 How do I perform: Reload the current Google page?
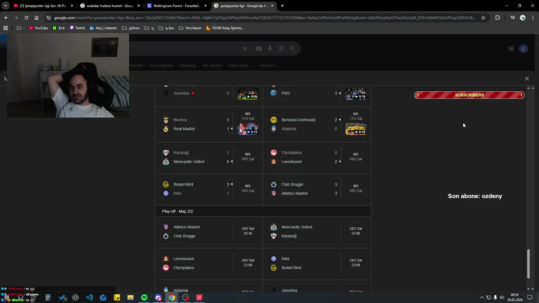[x=26, y=18]
